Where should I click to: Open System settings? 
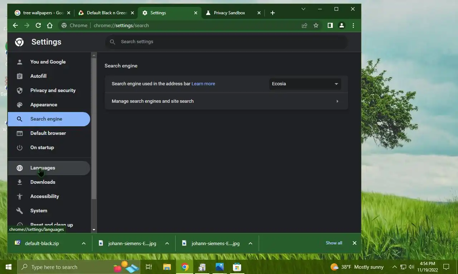coord(49,210)
